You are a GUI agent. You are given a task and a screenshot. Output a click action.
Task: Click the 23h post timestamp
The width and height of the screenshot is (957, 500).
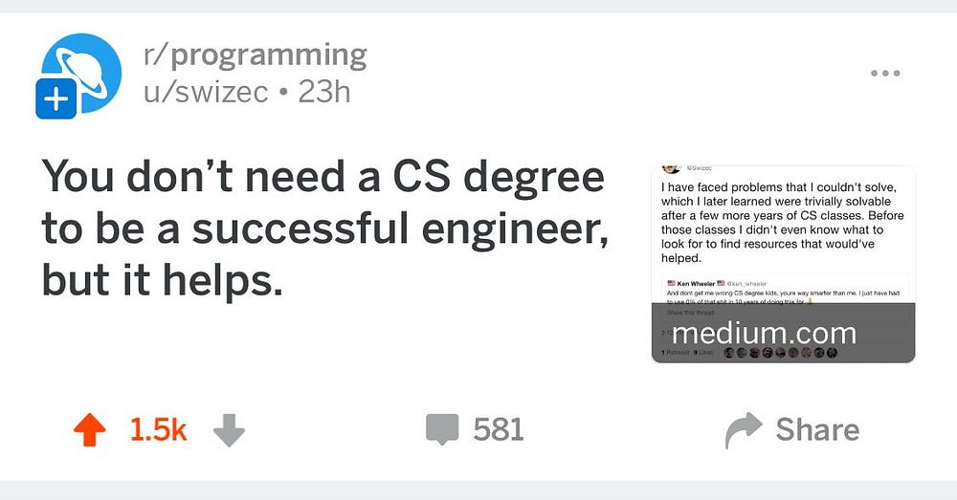point(324,93)
